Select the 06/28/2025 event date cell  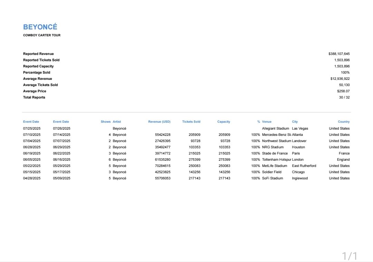[32, 147]
